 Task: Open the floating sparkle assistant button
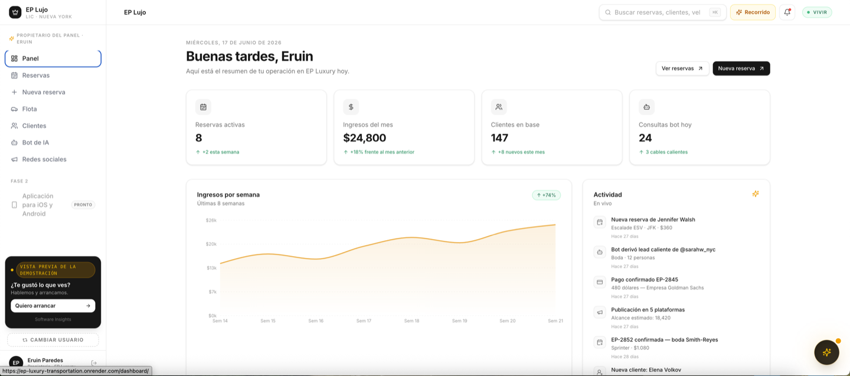[826, 352]
